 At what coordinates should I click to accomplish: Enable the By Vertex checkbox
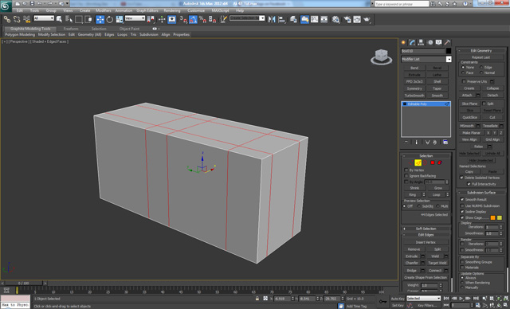coord(406,170)
